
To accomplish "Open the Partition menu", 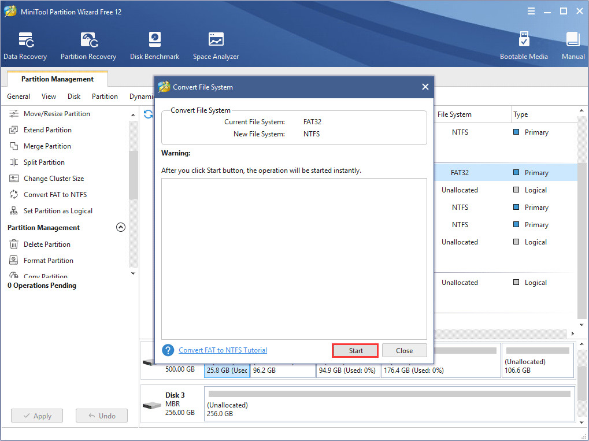I will coord(105,97).
